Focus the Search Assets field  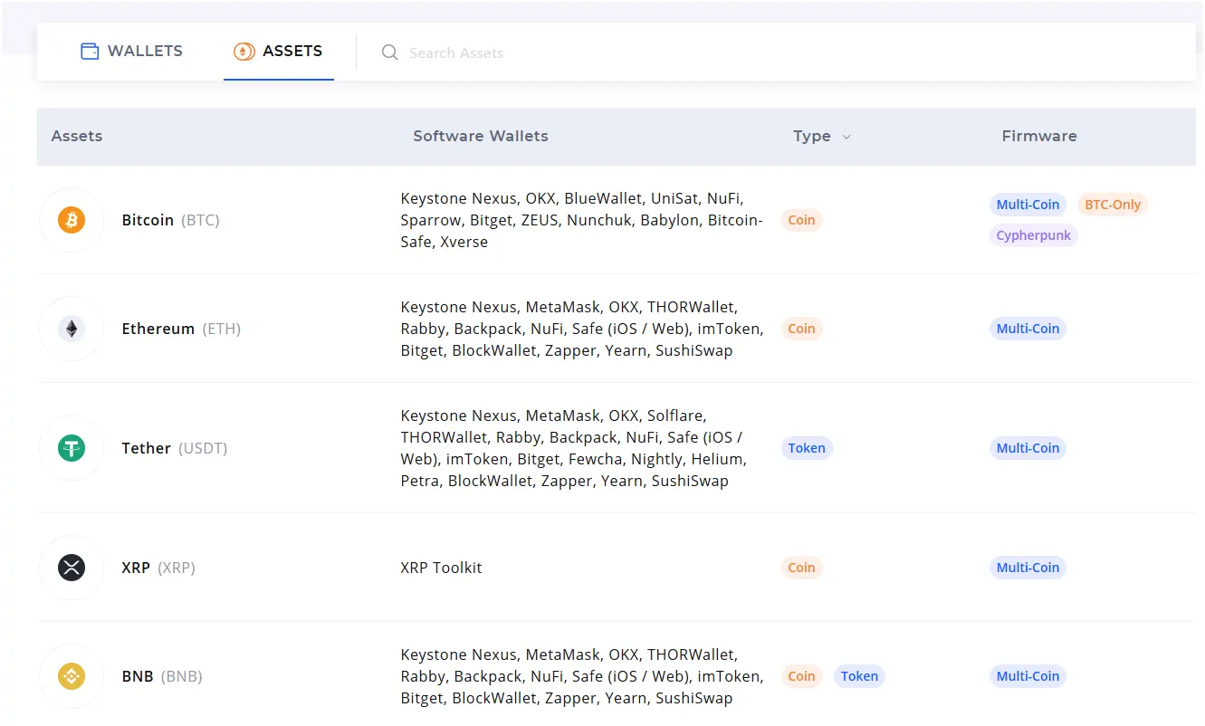(456, 53)
